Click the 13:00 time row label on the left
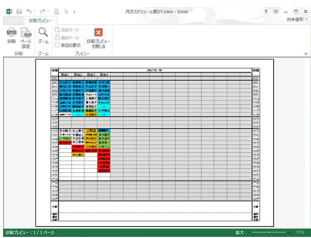Viewport: 311px width, 238px height. pyautogui.click(x=55, y=131)
